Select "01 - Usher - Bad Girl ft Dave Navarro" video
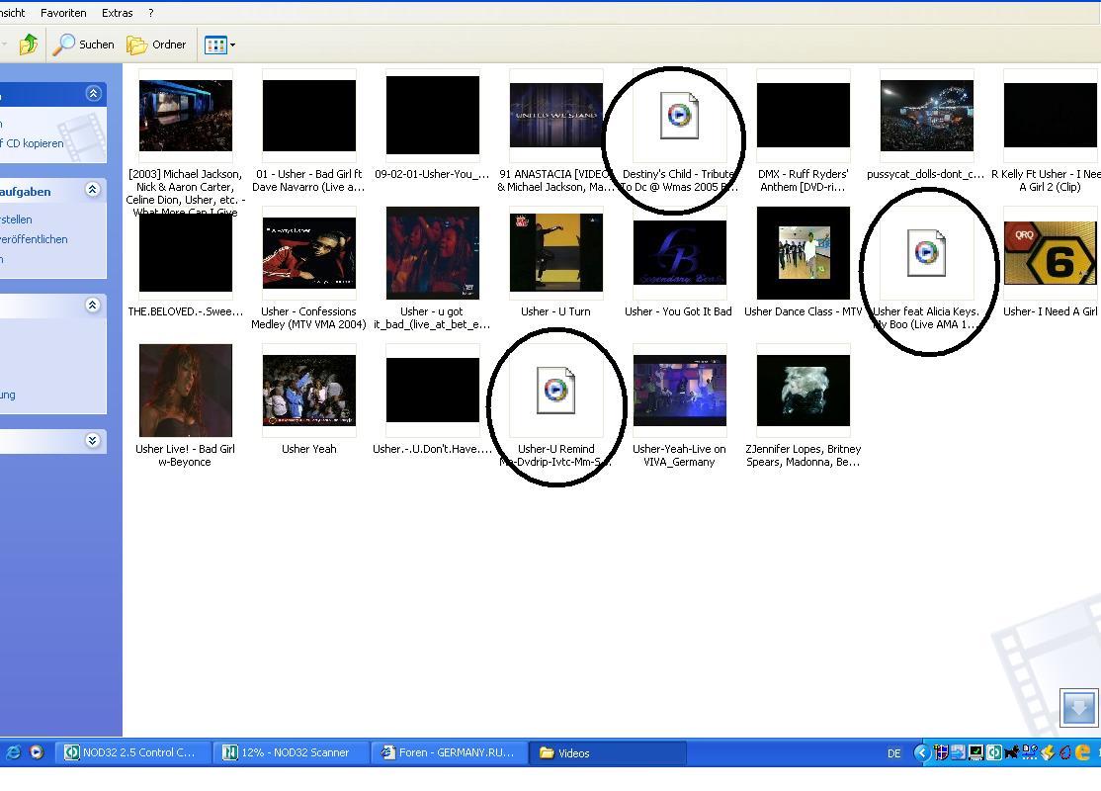Screen dimensions: 1101x791 (x=309, y=116)
